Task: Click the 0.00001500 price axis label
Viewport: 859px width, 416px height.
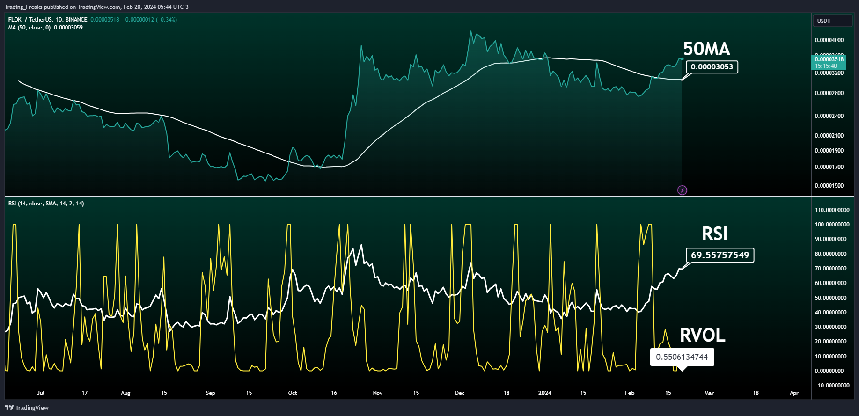Action: [829, 186]
